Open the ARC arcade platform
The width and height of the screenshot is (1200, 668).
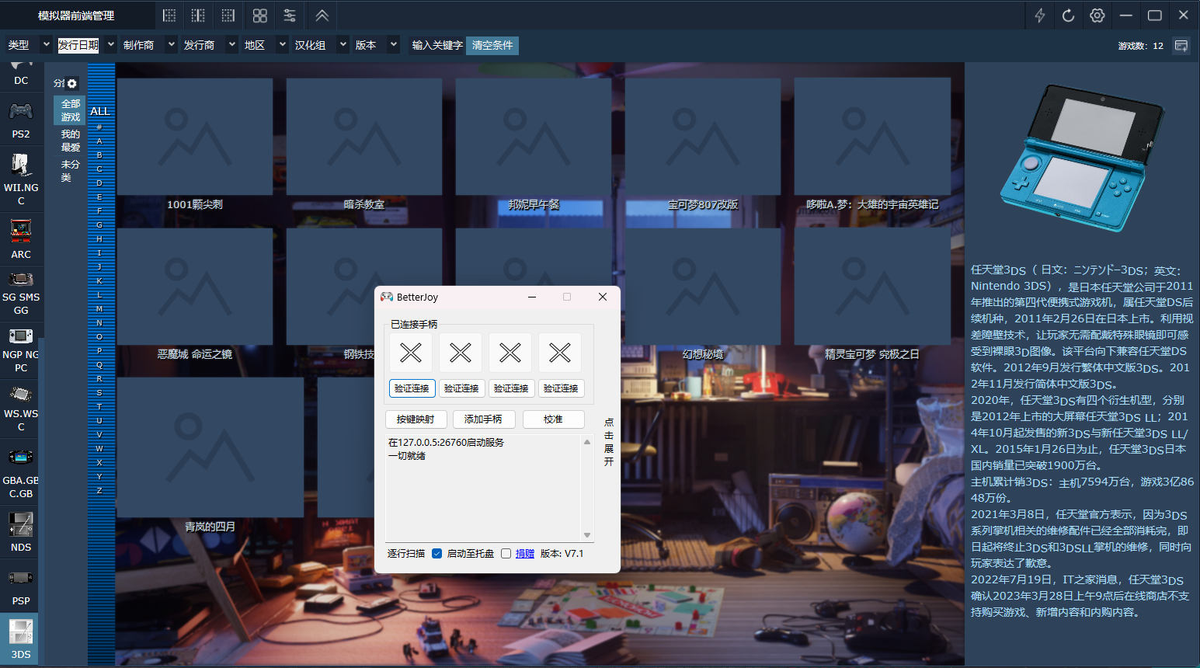pos(21,239)
